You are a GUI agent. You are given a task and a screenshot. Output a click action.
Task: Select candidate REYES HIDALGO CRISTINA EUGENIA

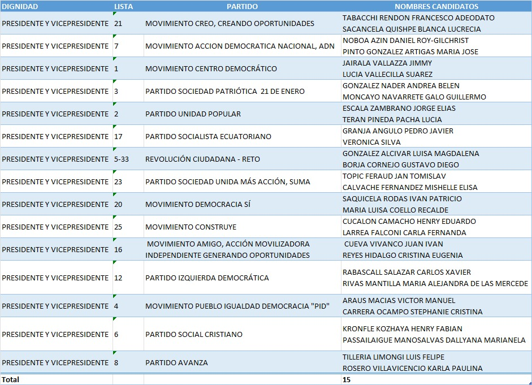403,256
